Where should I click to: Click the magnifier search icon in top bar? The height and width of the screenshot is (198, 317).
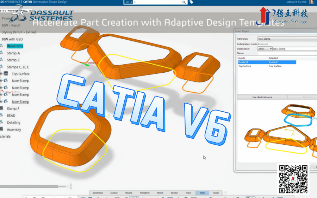(184, 2)
